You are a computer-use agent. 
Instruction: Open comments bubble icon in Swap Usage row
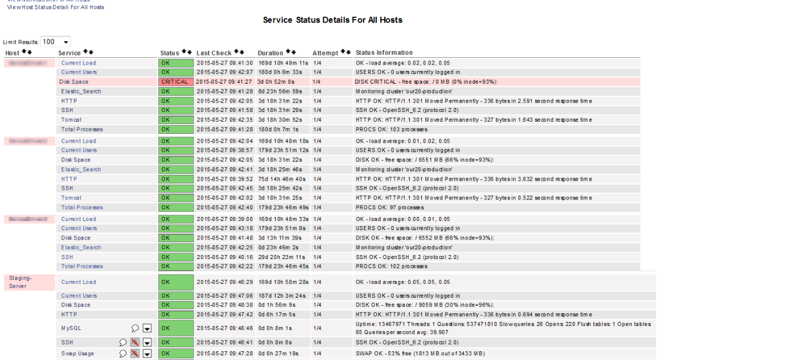[123, 354]
